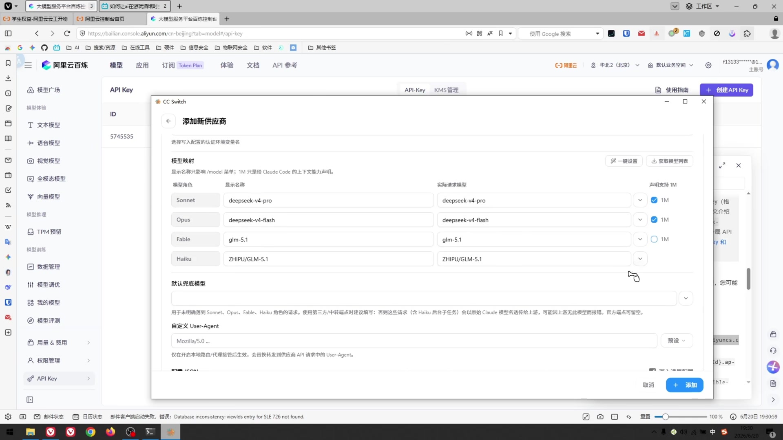Open the search engine dropdown arrow

(597, 33)
